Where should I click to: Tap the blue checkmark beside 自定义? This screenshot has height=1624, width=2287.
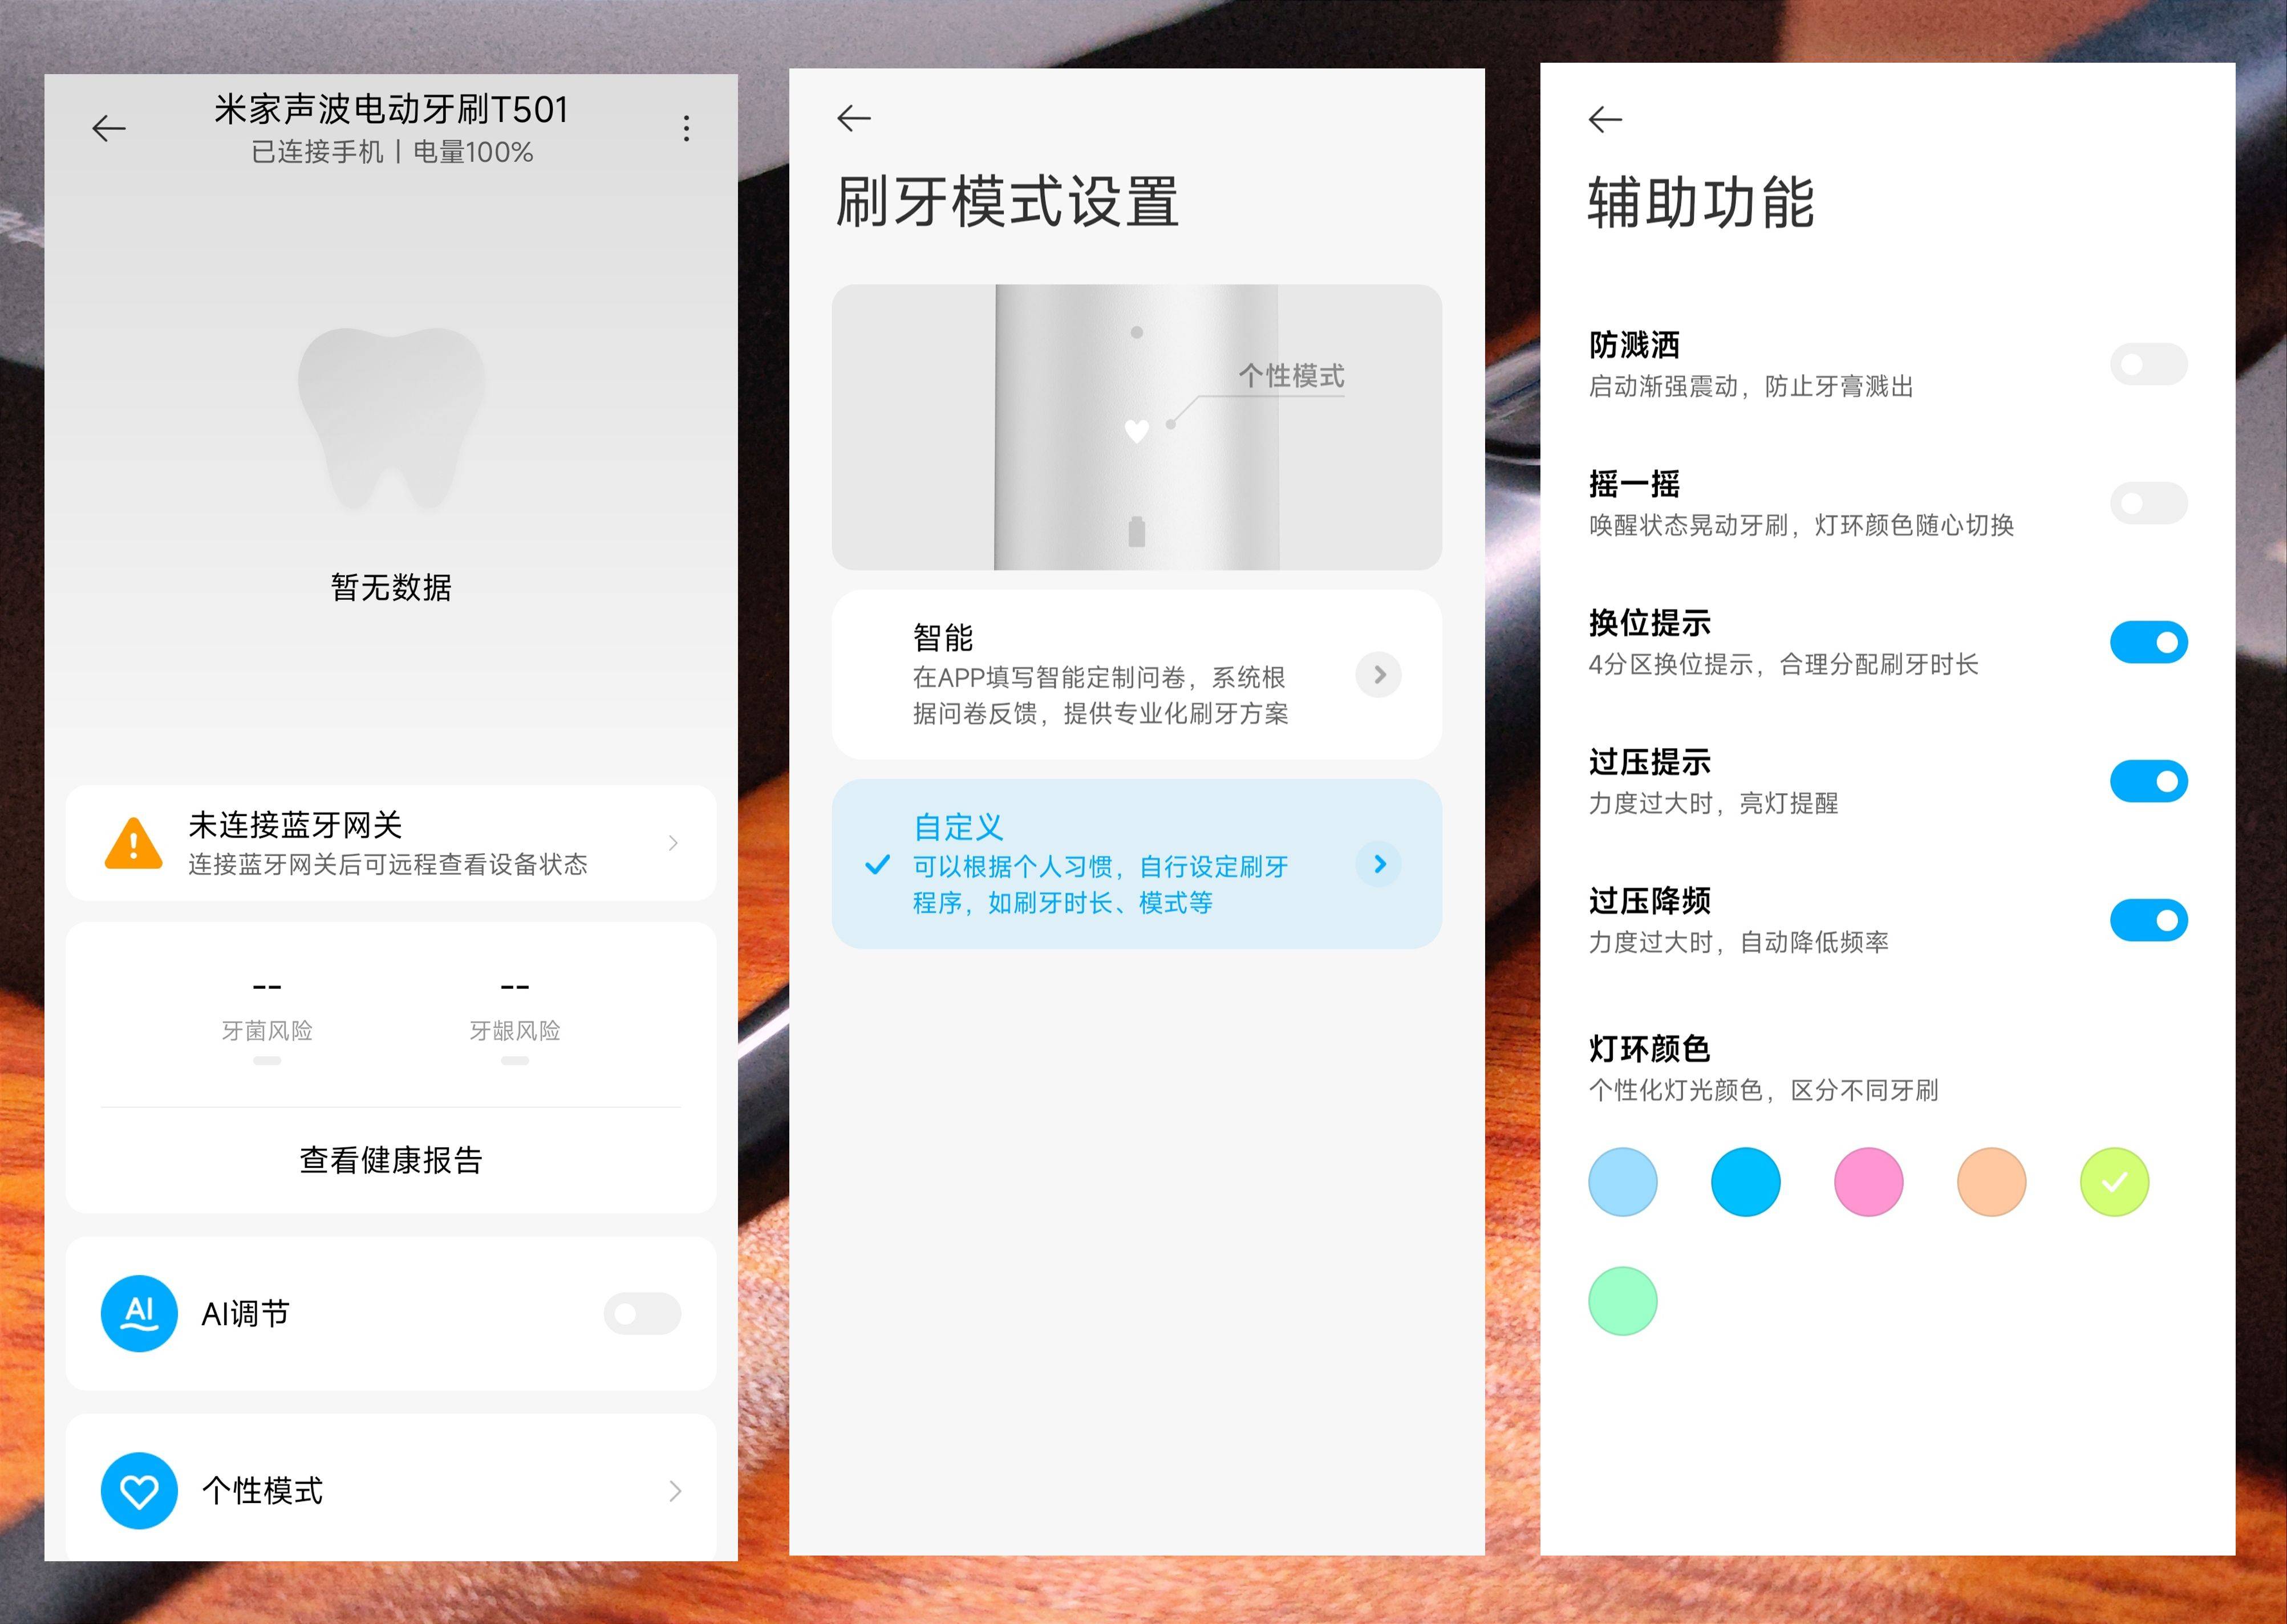point(877,864)
